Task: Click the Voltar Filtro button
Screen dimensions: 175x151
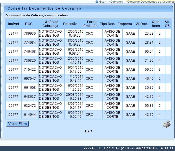Action: click(x=17, y=124)
